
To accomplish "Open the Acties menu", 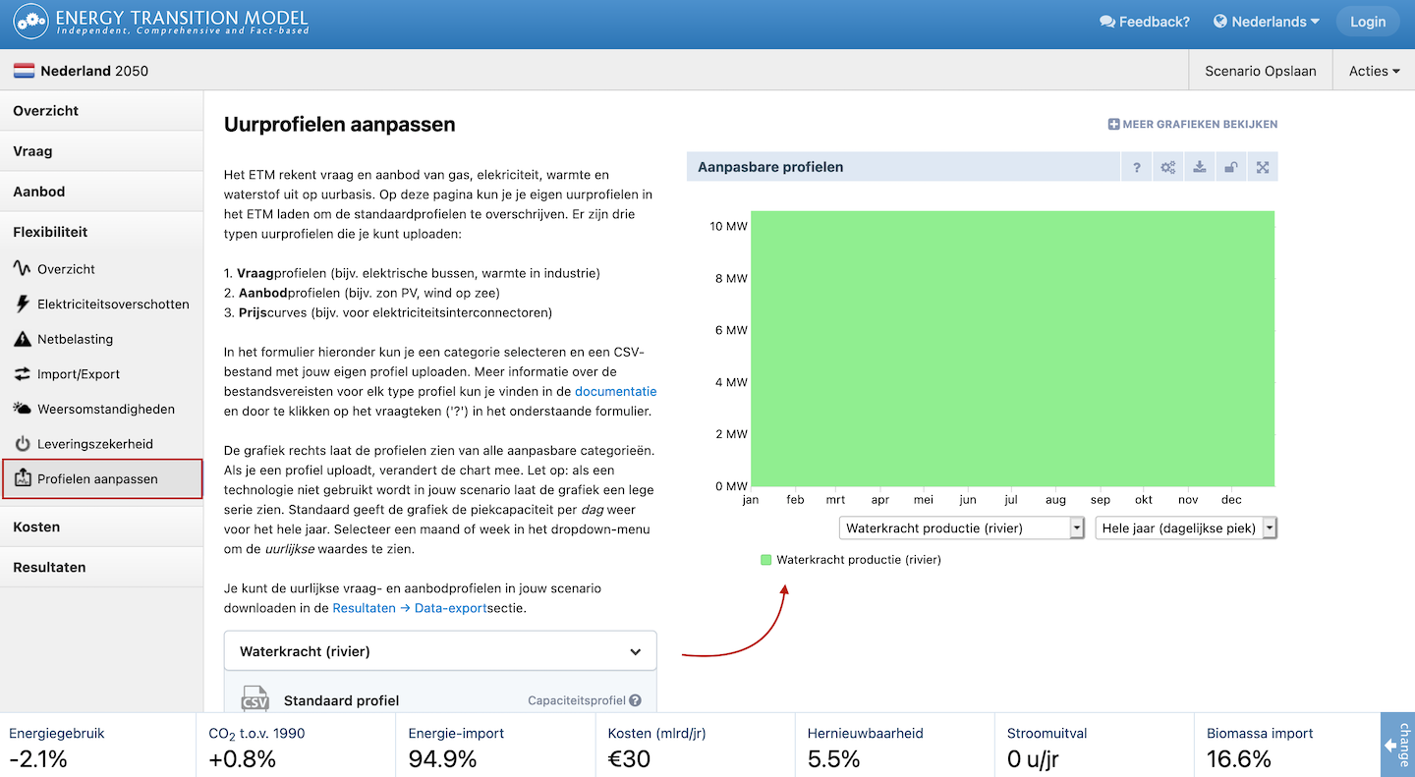I will pos(1374,71).
